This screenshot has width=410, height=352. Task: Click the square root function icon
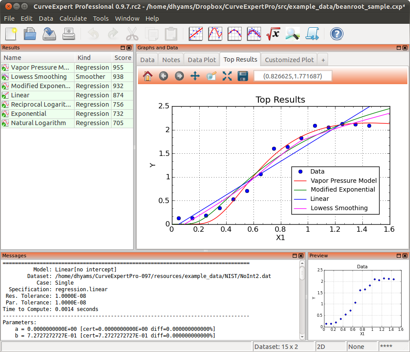click(273, 34)
